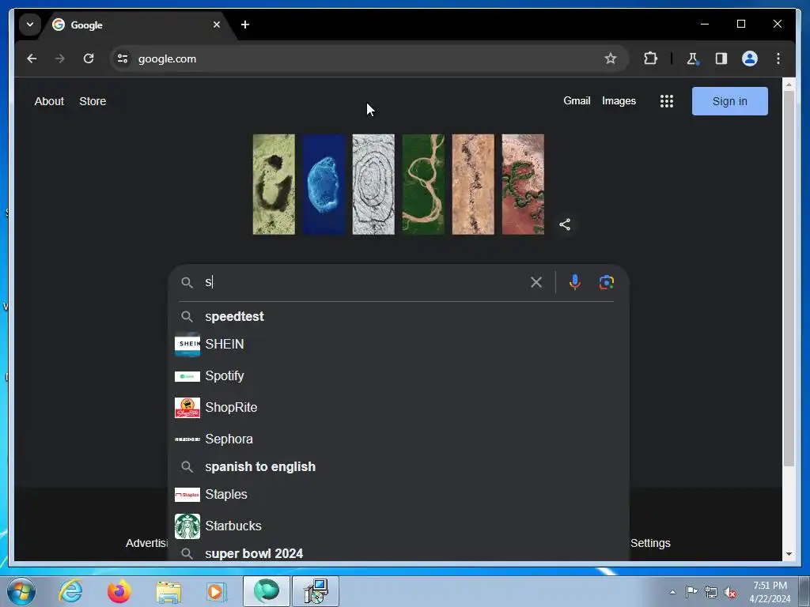This screenshot has width=810, height=607.
Task: Open a new tab with plus button
Action: (x=245, y=25)
